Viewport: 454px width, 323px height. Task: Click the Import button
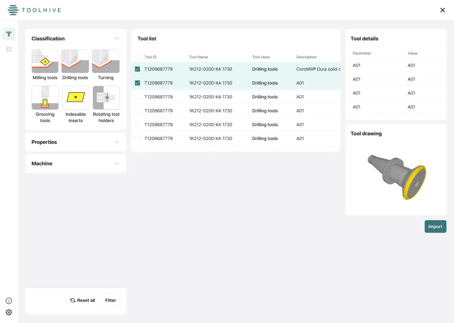pyautogui.click(x=435, y=226)
